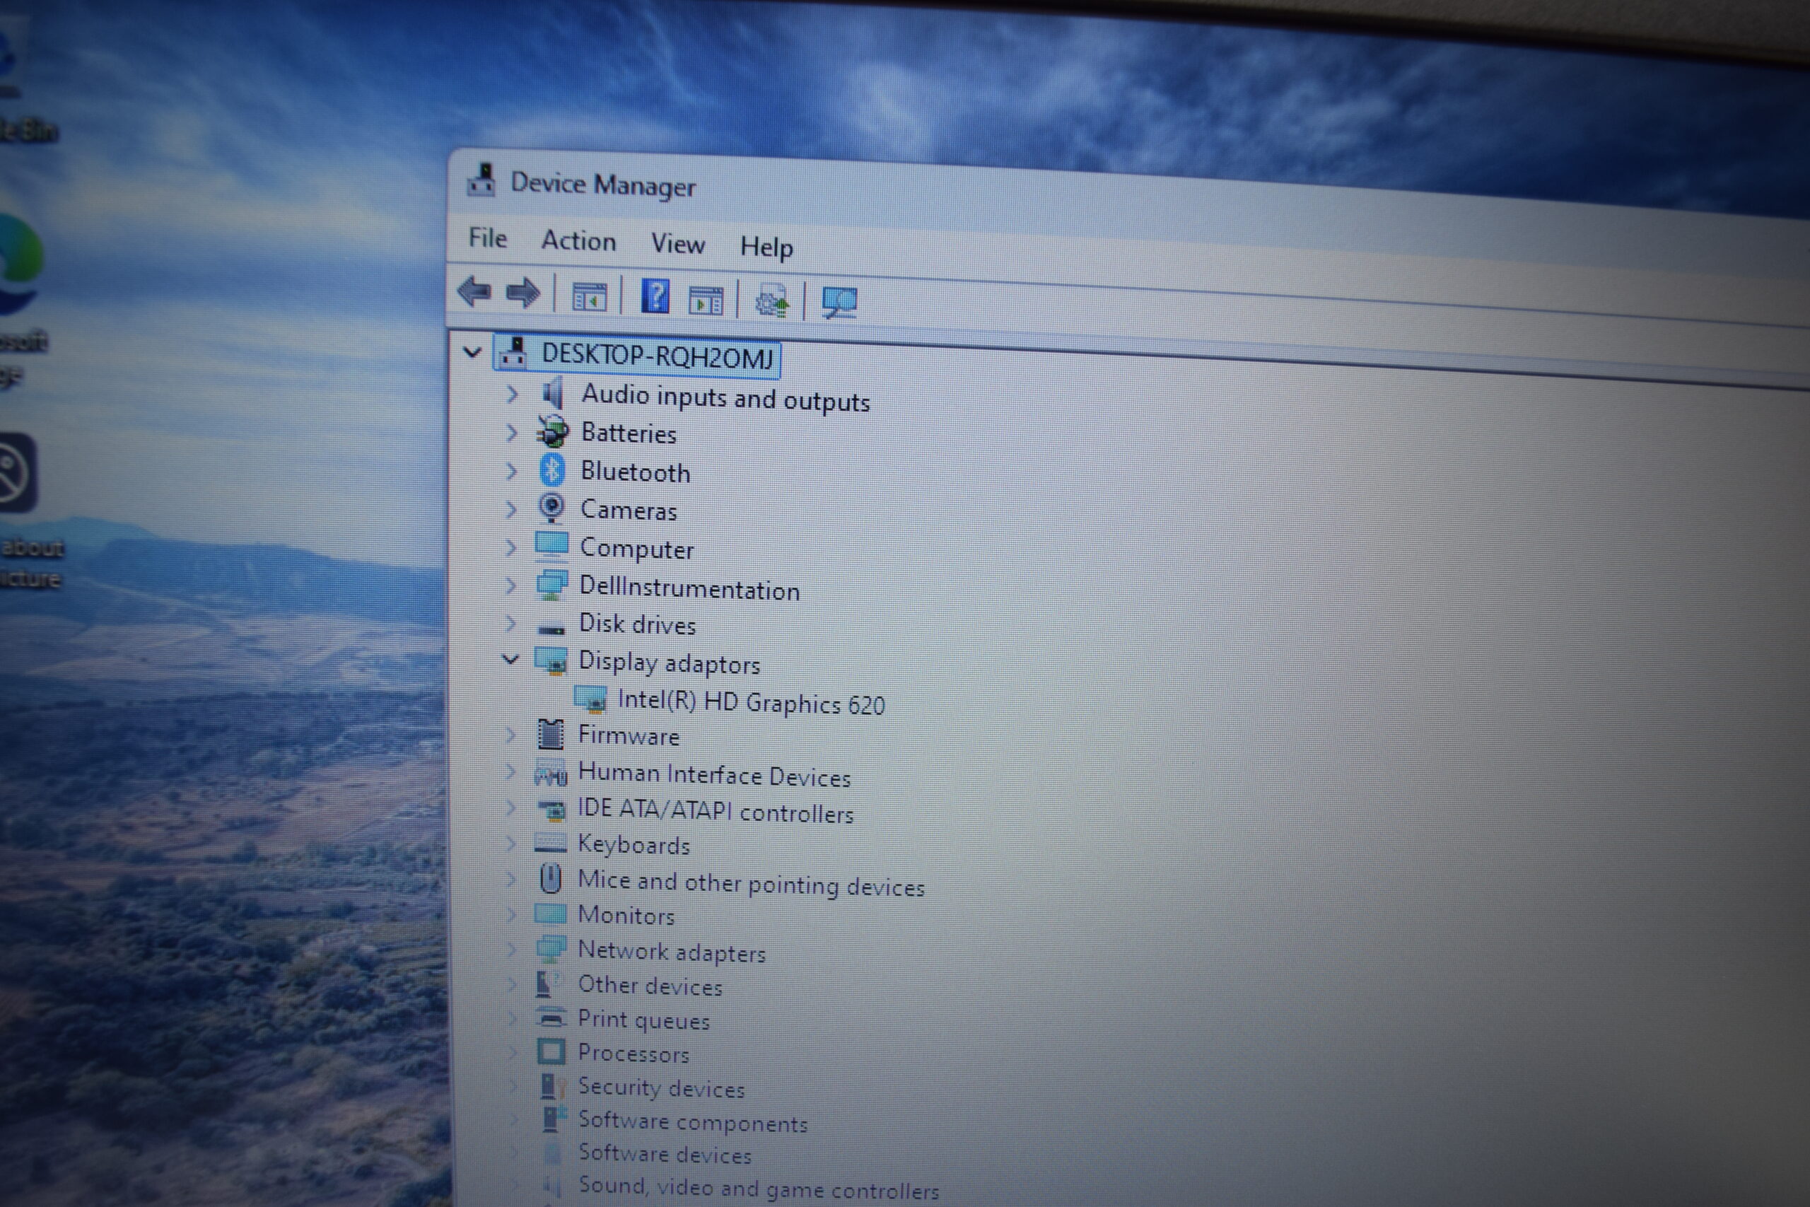Select the Network adapters label

coord(672,952)
